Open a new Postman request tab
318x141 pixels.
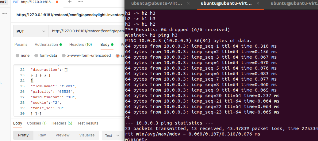pyautogui.click(x=69, y=2)
